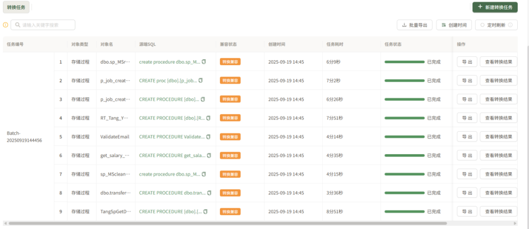Viewport: 529px width, 229px height.
Task: Copy source SQL of ValidateEmail row
Action: [x=209, y=137]
